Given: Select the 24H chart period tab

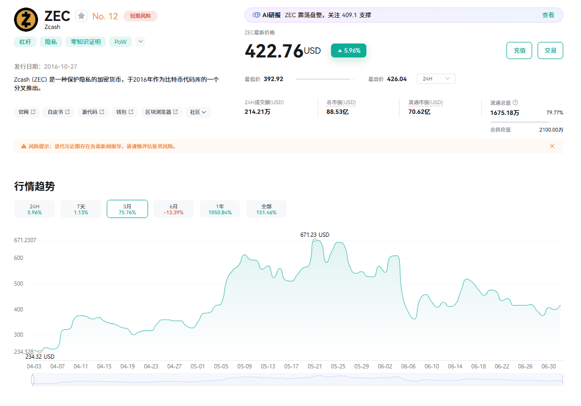Looking at the screenshot, I should (x=34, y=209).
